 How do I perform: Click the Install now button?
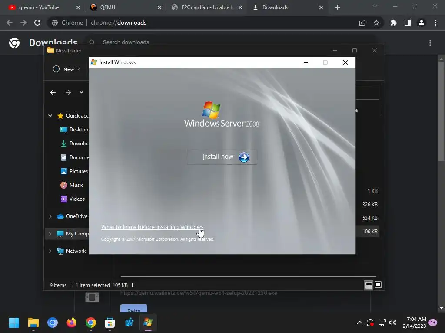click(x=222, y=157)
